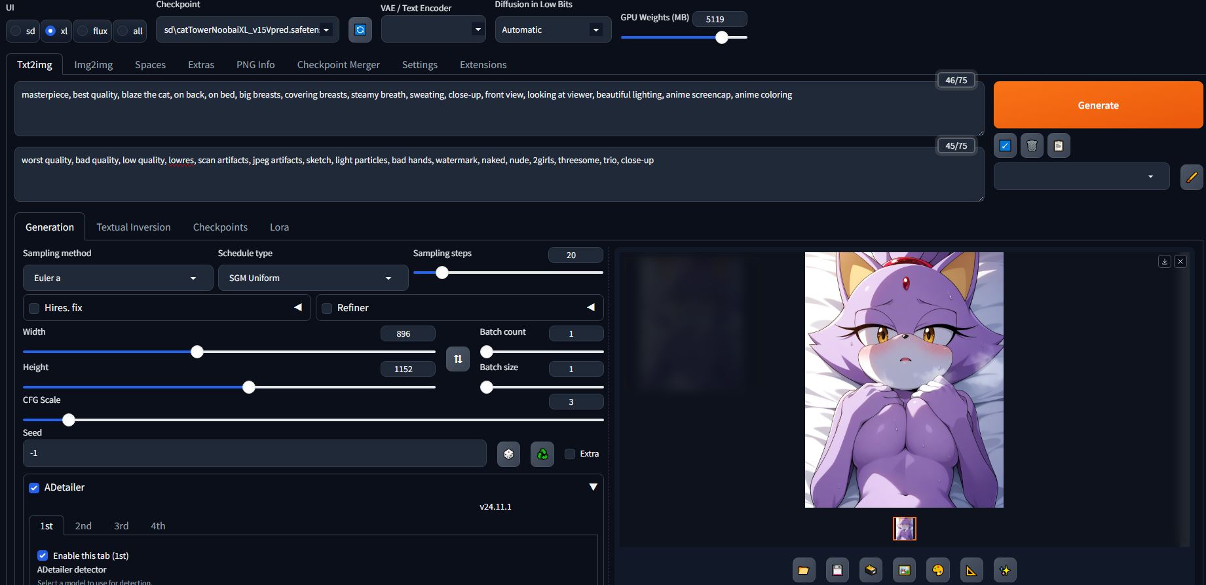1206x585 pixels.
Task: Select the gallery thumbnail below preview
Action: point(904,529)
